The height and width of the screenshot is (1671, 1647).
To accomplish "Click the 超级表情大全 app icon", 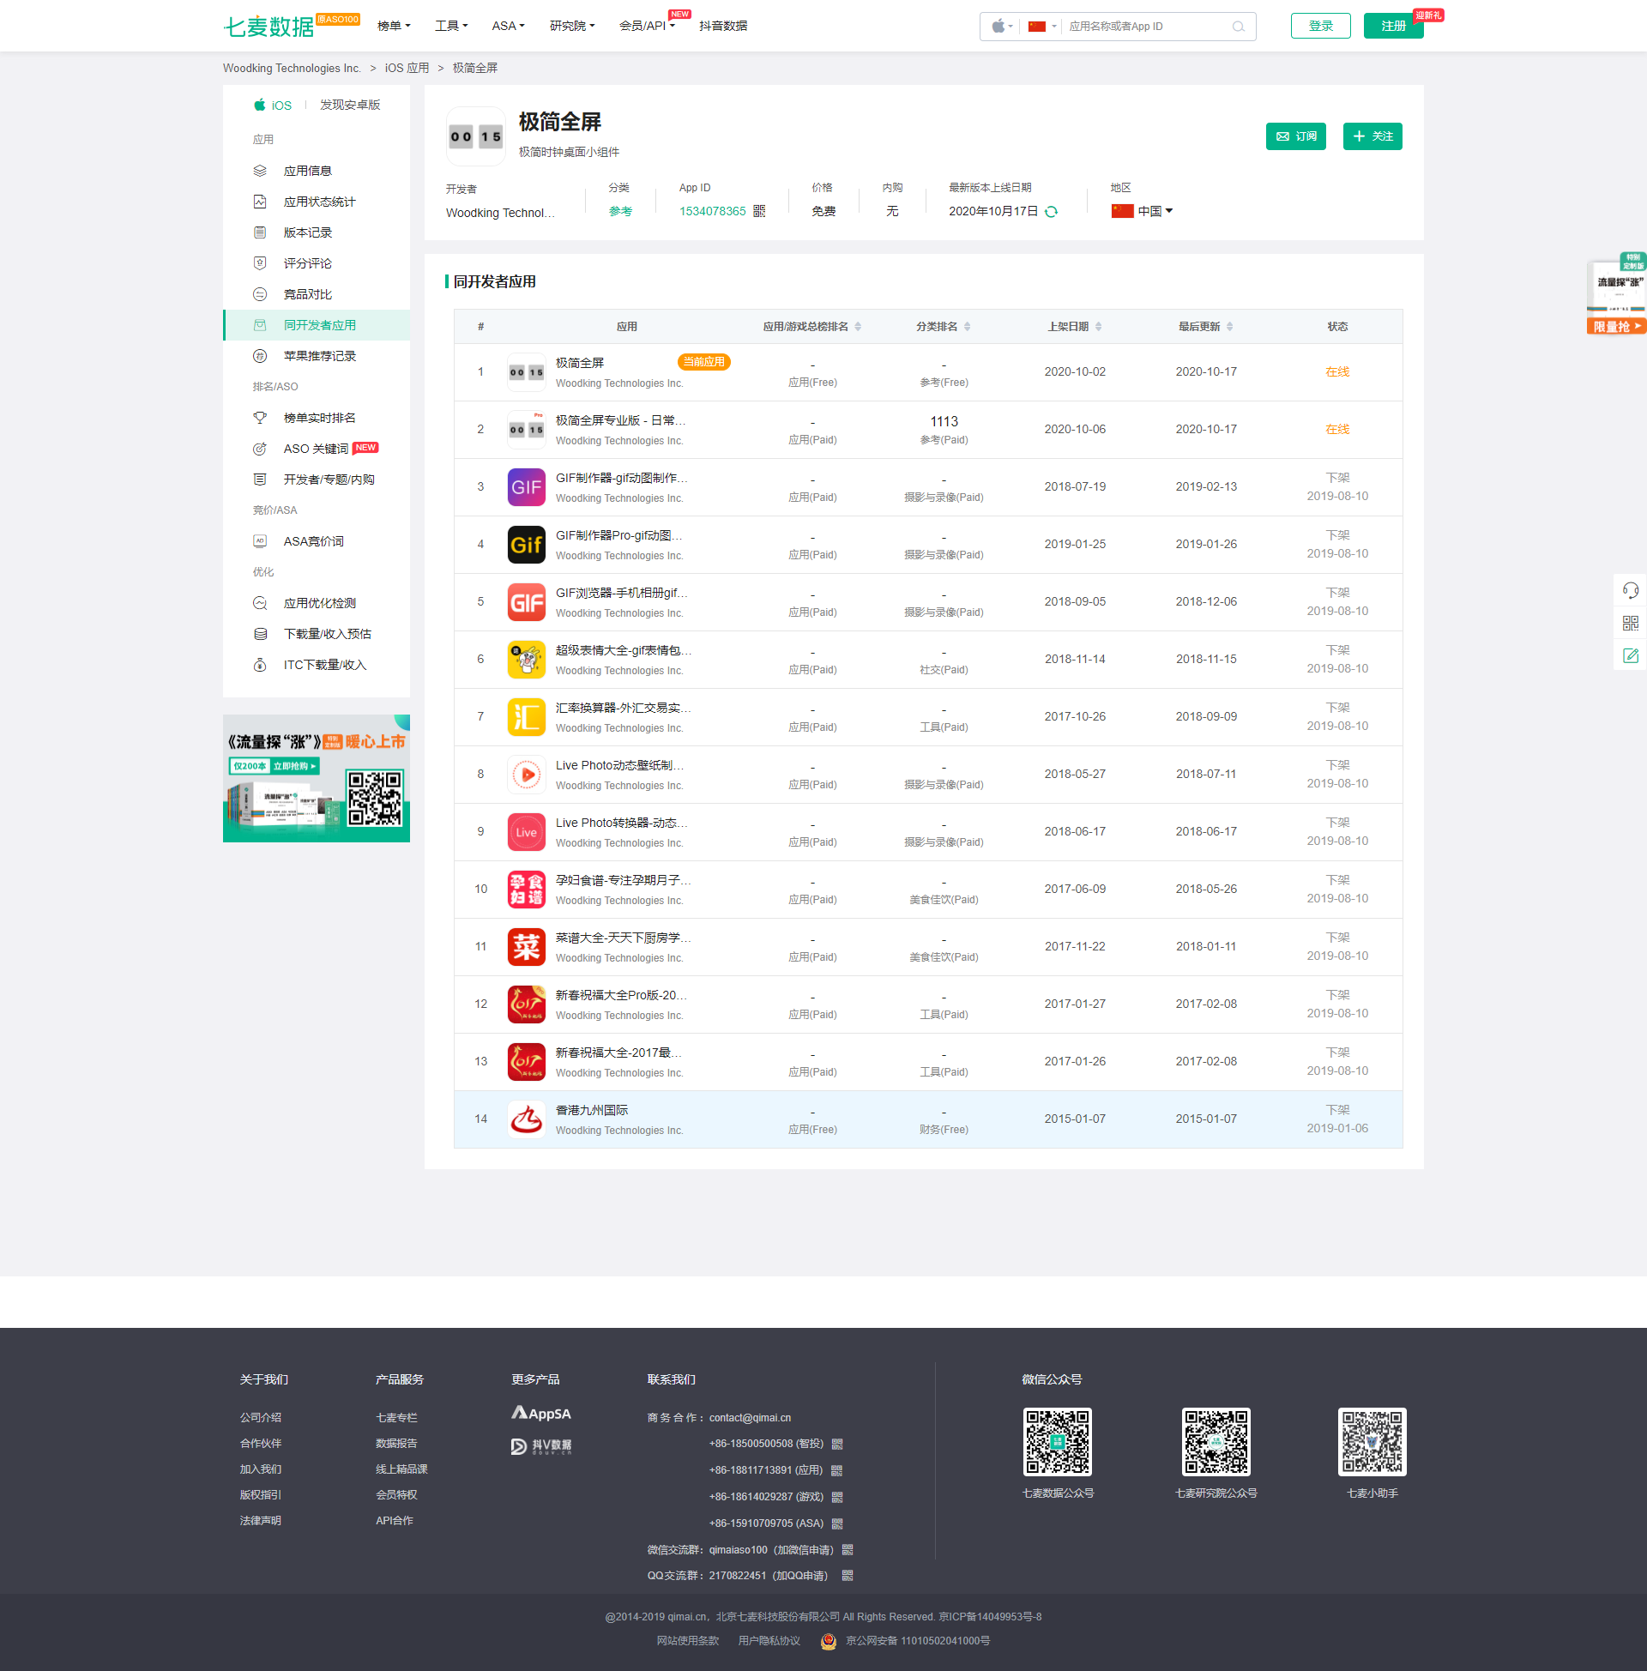I will [526, 660].
